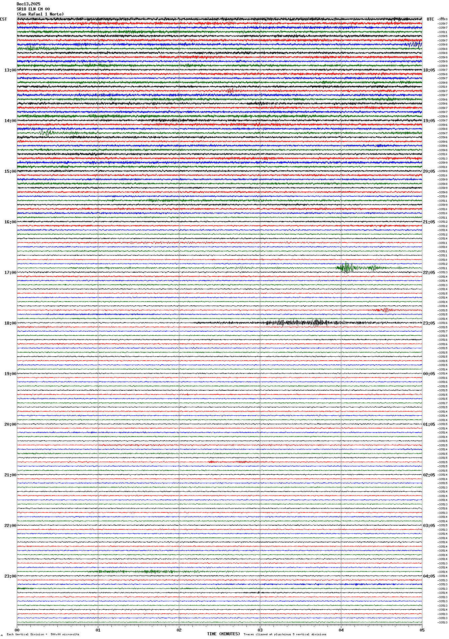449x639 pixels.
Task: Click the UTC column header
Action: pos(430,19)
